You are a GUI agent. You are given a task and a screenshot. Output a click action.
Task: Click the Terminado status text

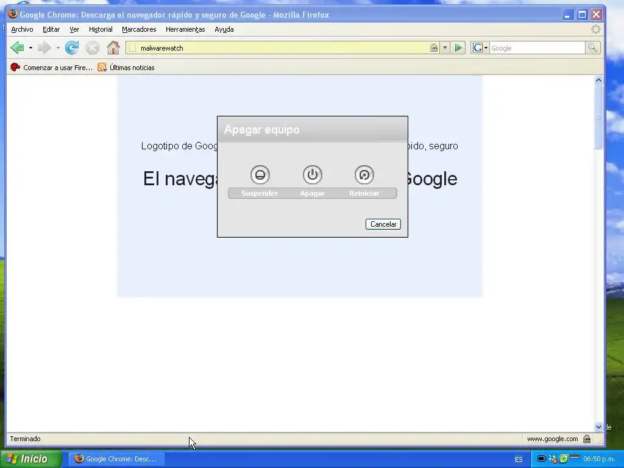(25, 439)
